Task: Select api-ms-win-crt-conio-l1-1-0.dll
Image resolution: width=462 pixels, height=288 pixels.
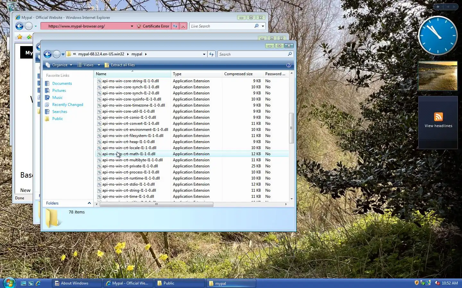Action: coord(129,117)
